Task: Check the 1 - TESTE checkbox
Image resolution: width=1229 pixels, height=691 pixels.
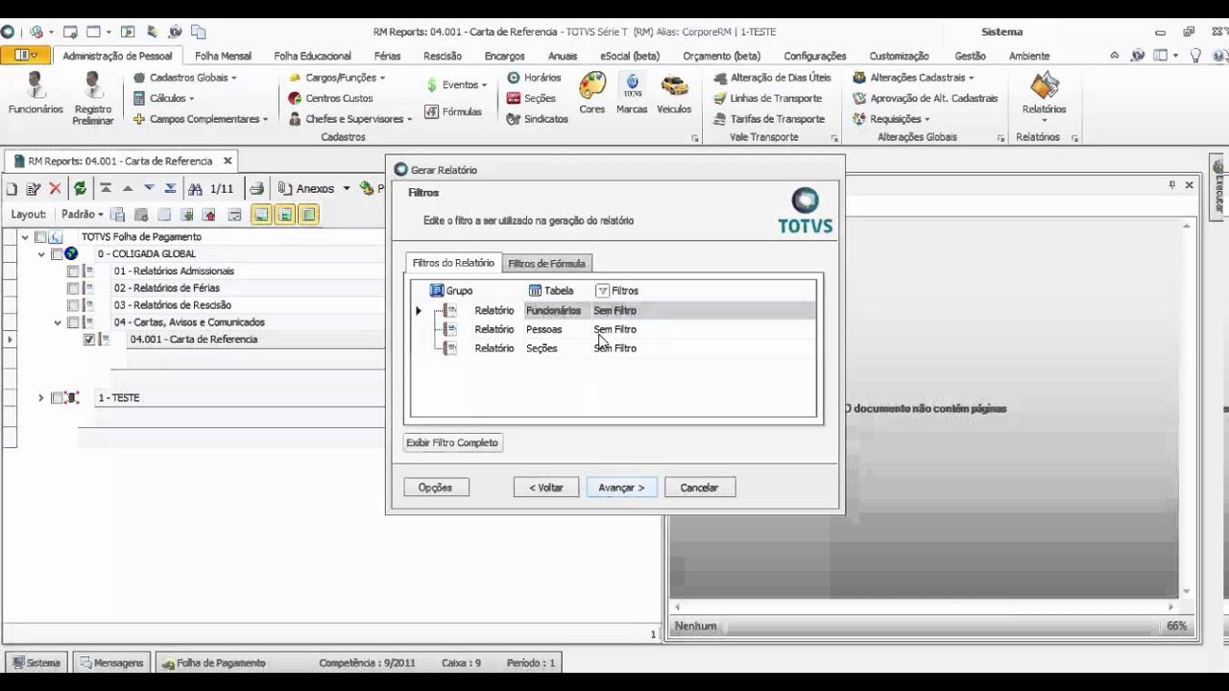Action: pyautogui.click(x=57, y=397)
